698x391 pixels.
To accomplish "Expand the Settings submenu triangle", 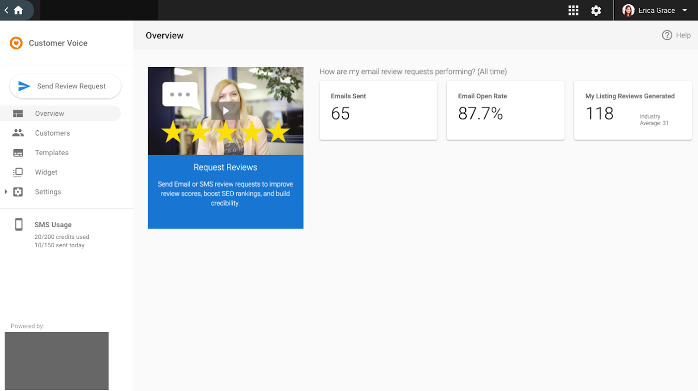I will [6, 192].
